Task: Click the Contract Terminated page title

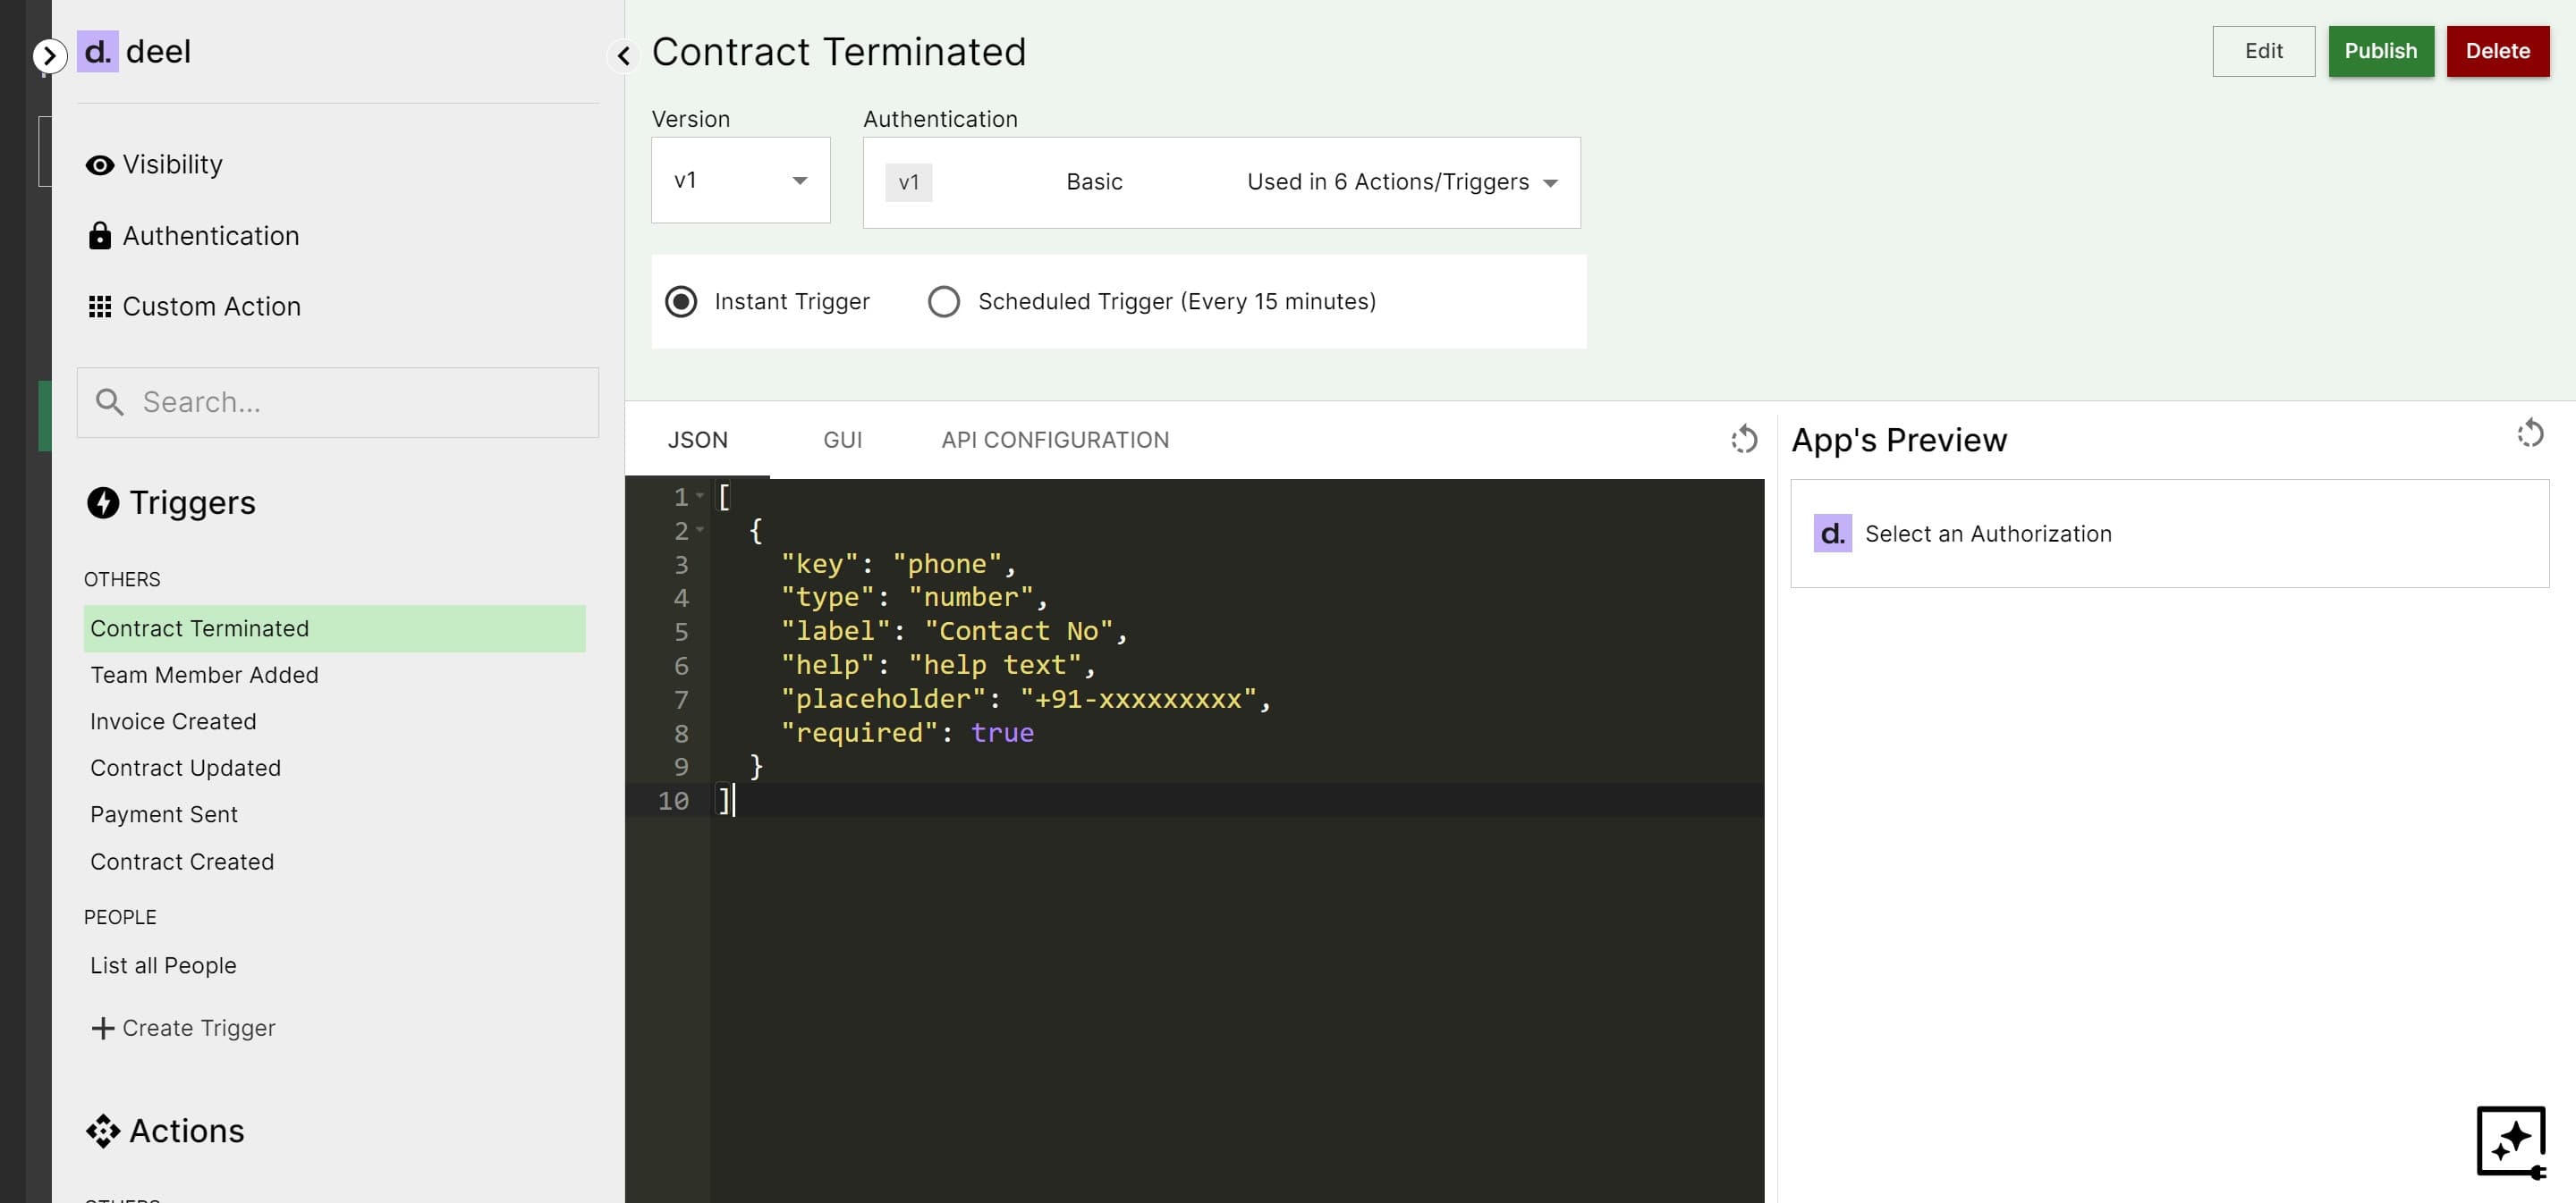Action: tap(839, 52)
